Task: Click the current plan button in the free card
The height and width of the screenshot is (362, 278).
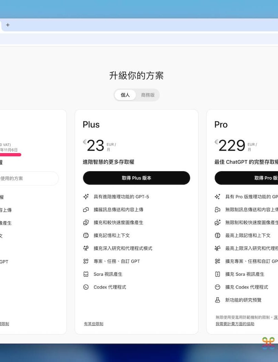Action: coord(28,178)
